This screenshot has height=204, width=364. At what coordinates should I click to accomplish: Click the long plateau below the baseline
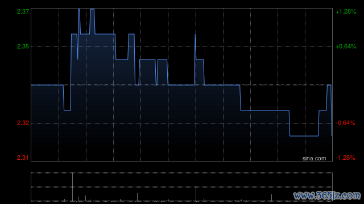[x=265, y=110]
